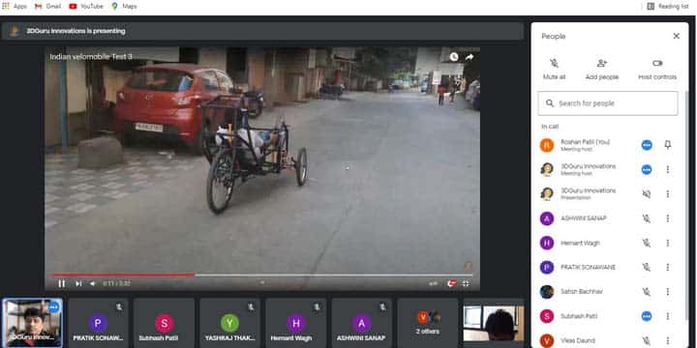This screenshot has width=697, height=348.
Task: Skip to the next video
Action: [x=78, y=283]
